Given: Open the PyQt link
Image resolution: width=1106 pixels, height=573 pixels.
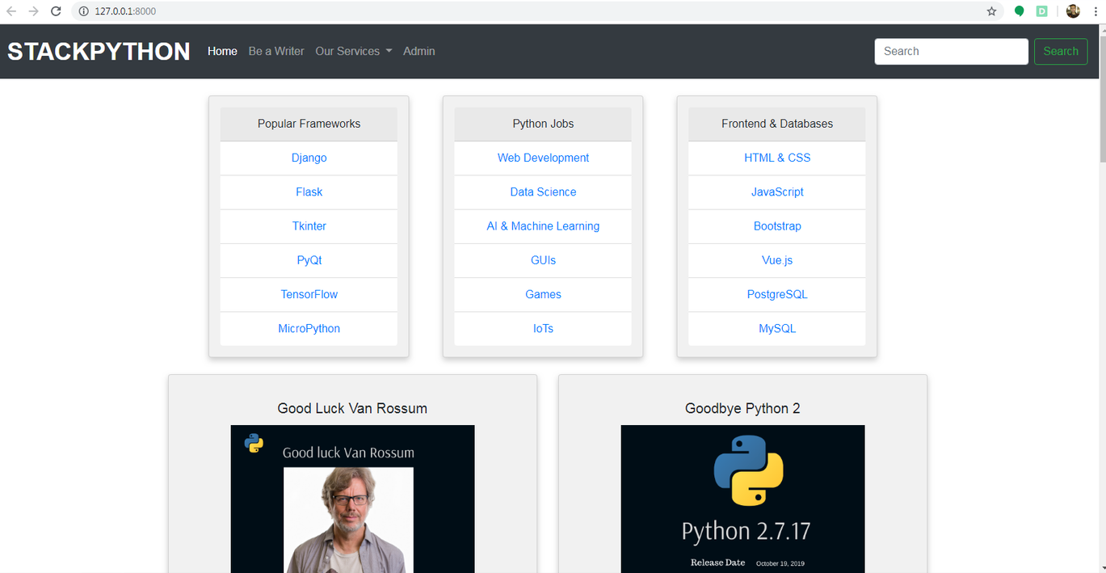Looking at the screenshot, I should (309, 260).
